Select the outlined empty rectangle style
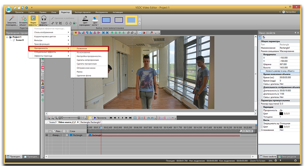The width and height of the screenshot is (305, 166). pyautogui.click(x=119, y=20)
